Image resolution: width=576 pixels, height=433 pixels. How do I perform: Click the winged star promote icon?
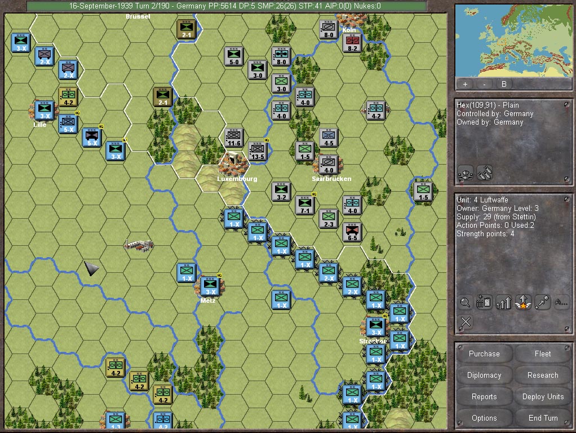(x=523, y=303)
